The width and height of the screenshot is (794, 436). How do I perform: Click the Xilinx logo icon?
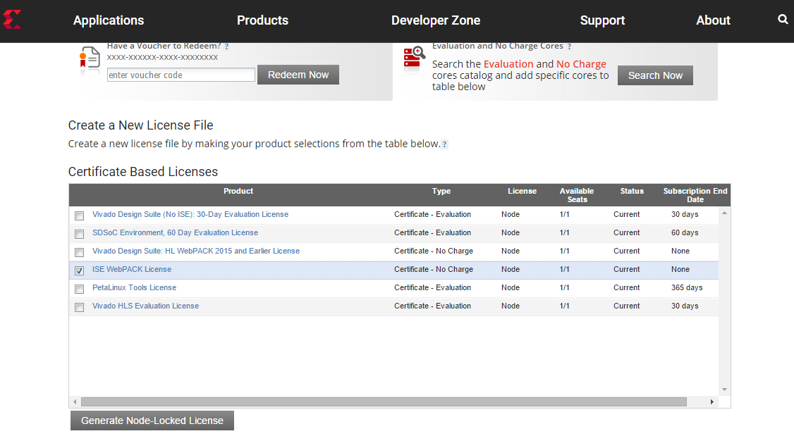pos(12,20)
